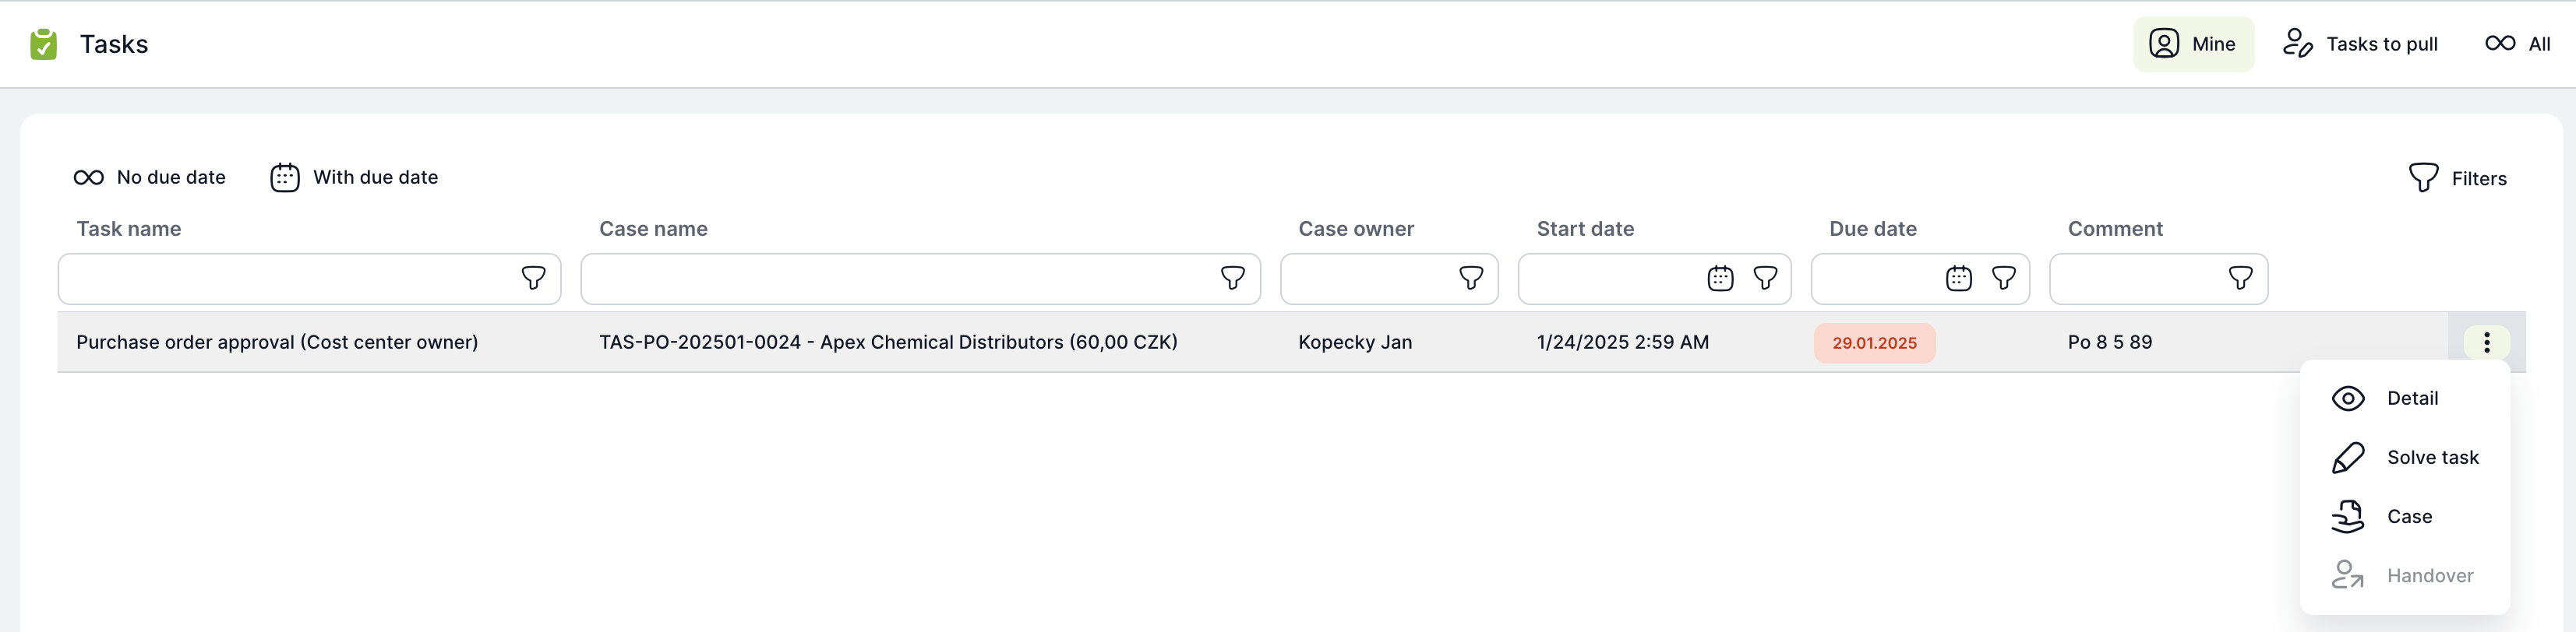This screenshot has width=2576, height=632.
Task: Toggle the No due date filter
Action: pos(150,177)
